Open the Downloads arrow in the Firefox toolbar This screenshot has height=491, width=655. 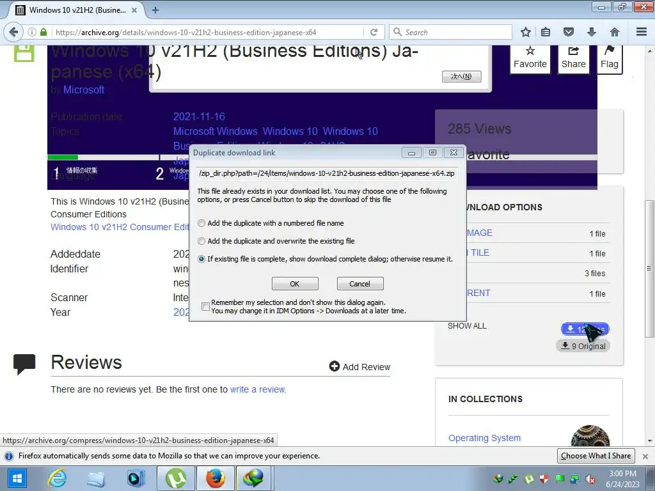[592, 32]
